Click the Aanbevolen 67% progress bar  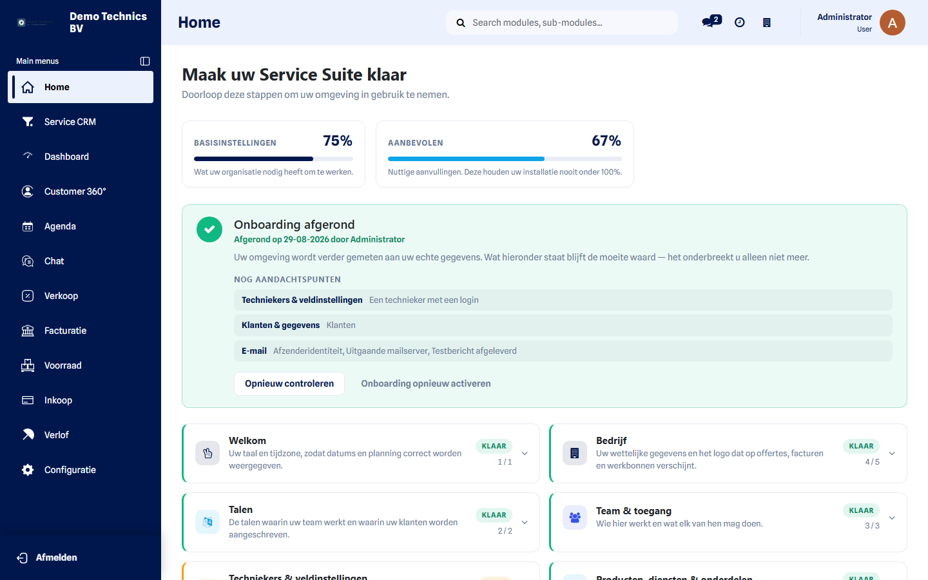point(505,159)
